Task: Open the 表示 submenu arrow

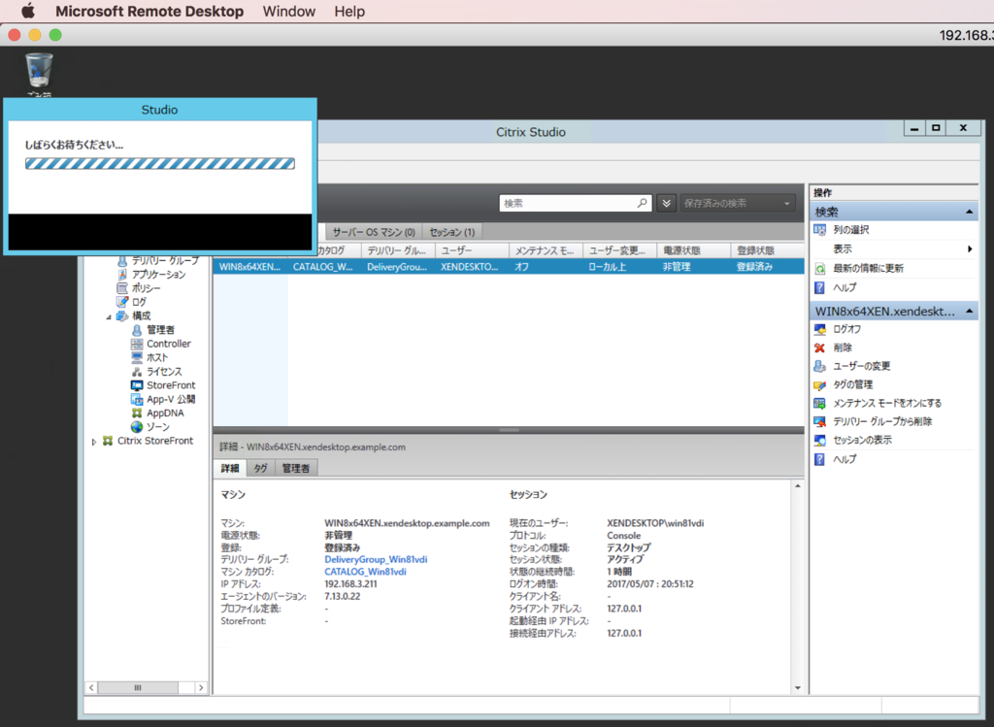Action: point(970,249)
